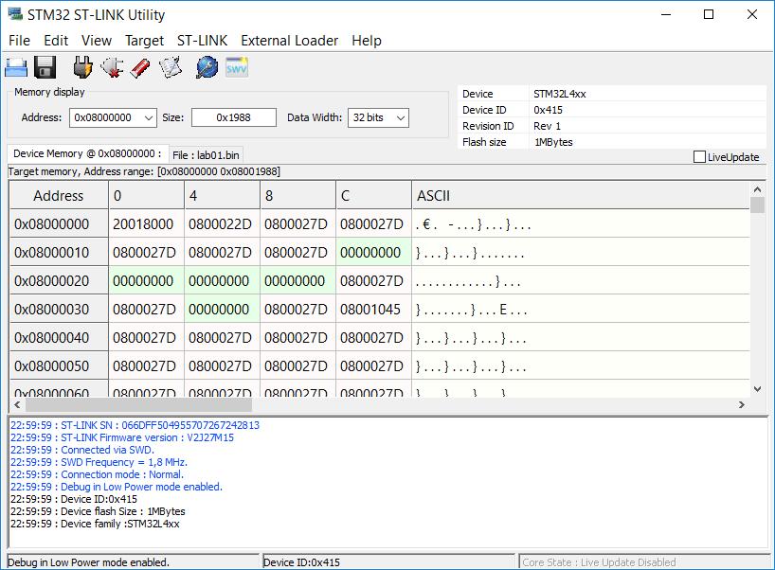Select row address 0x08000050
Viewport: 775px width, 570px height.
tap(59, 366)
